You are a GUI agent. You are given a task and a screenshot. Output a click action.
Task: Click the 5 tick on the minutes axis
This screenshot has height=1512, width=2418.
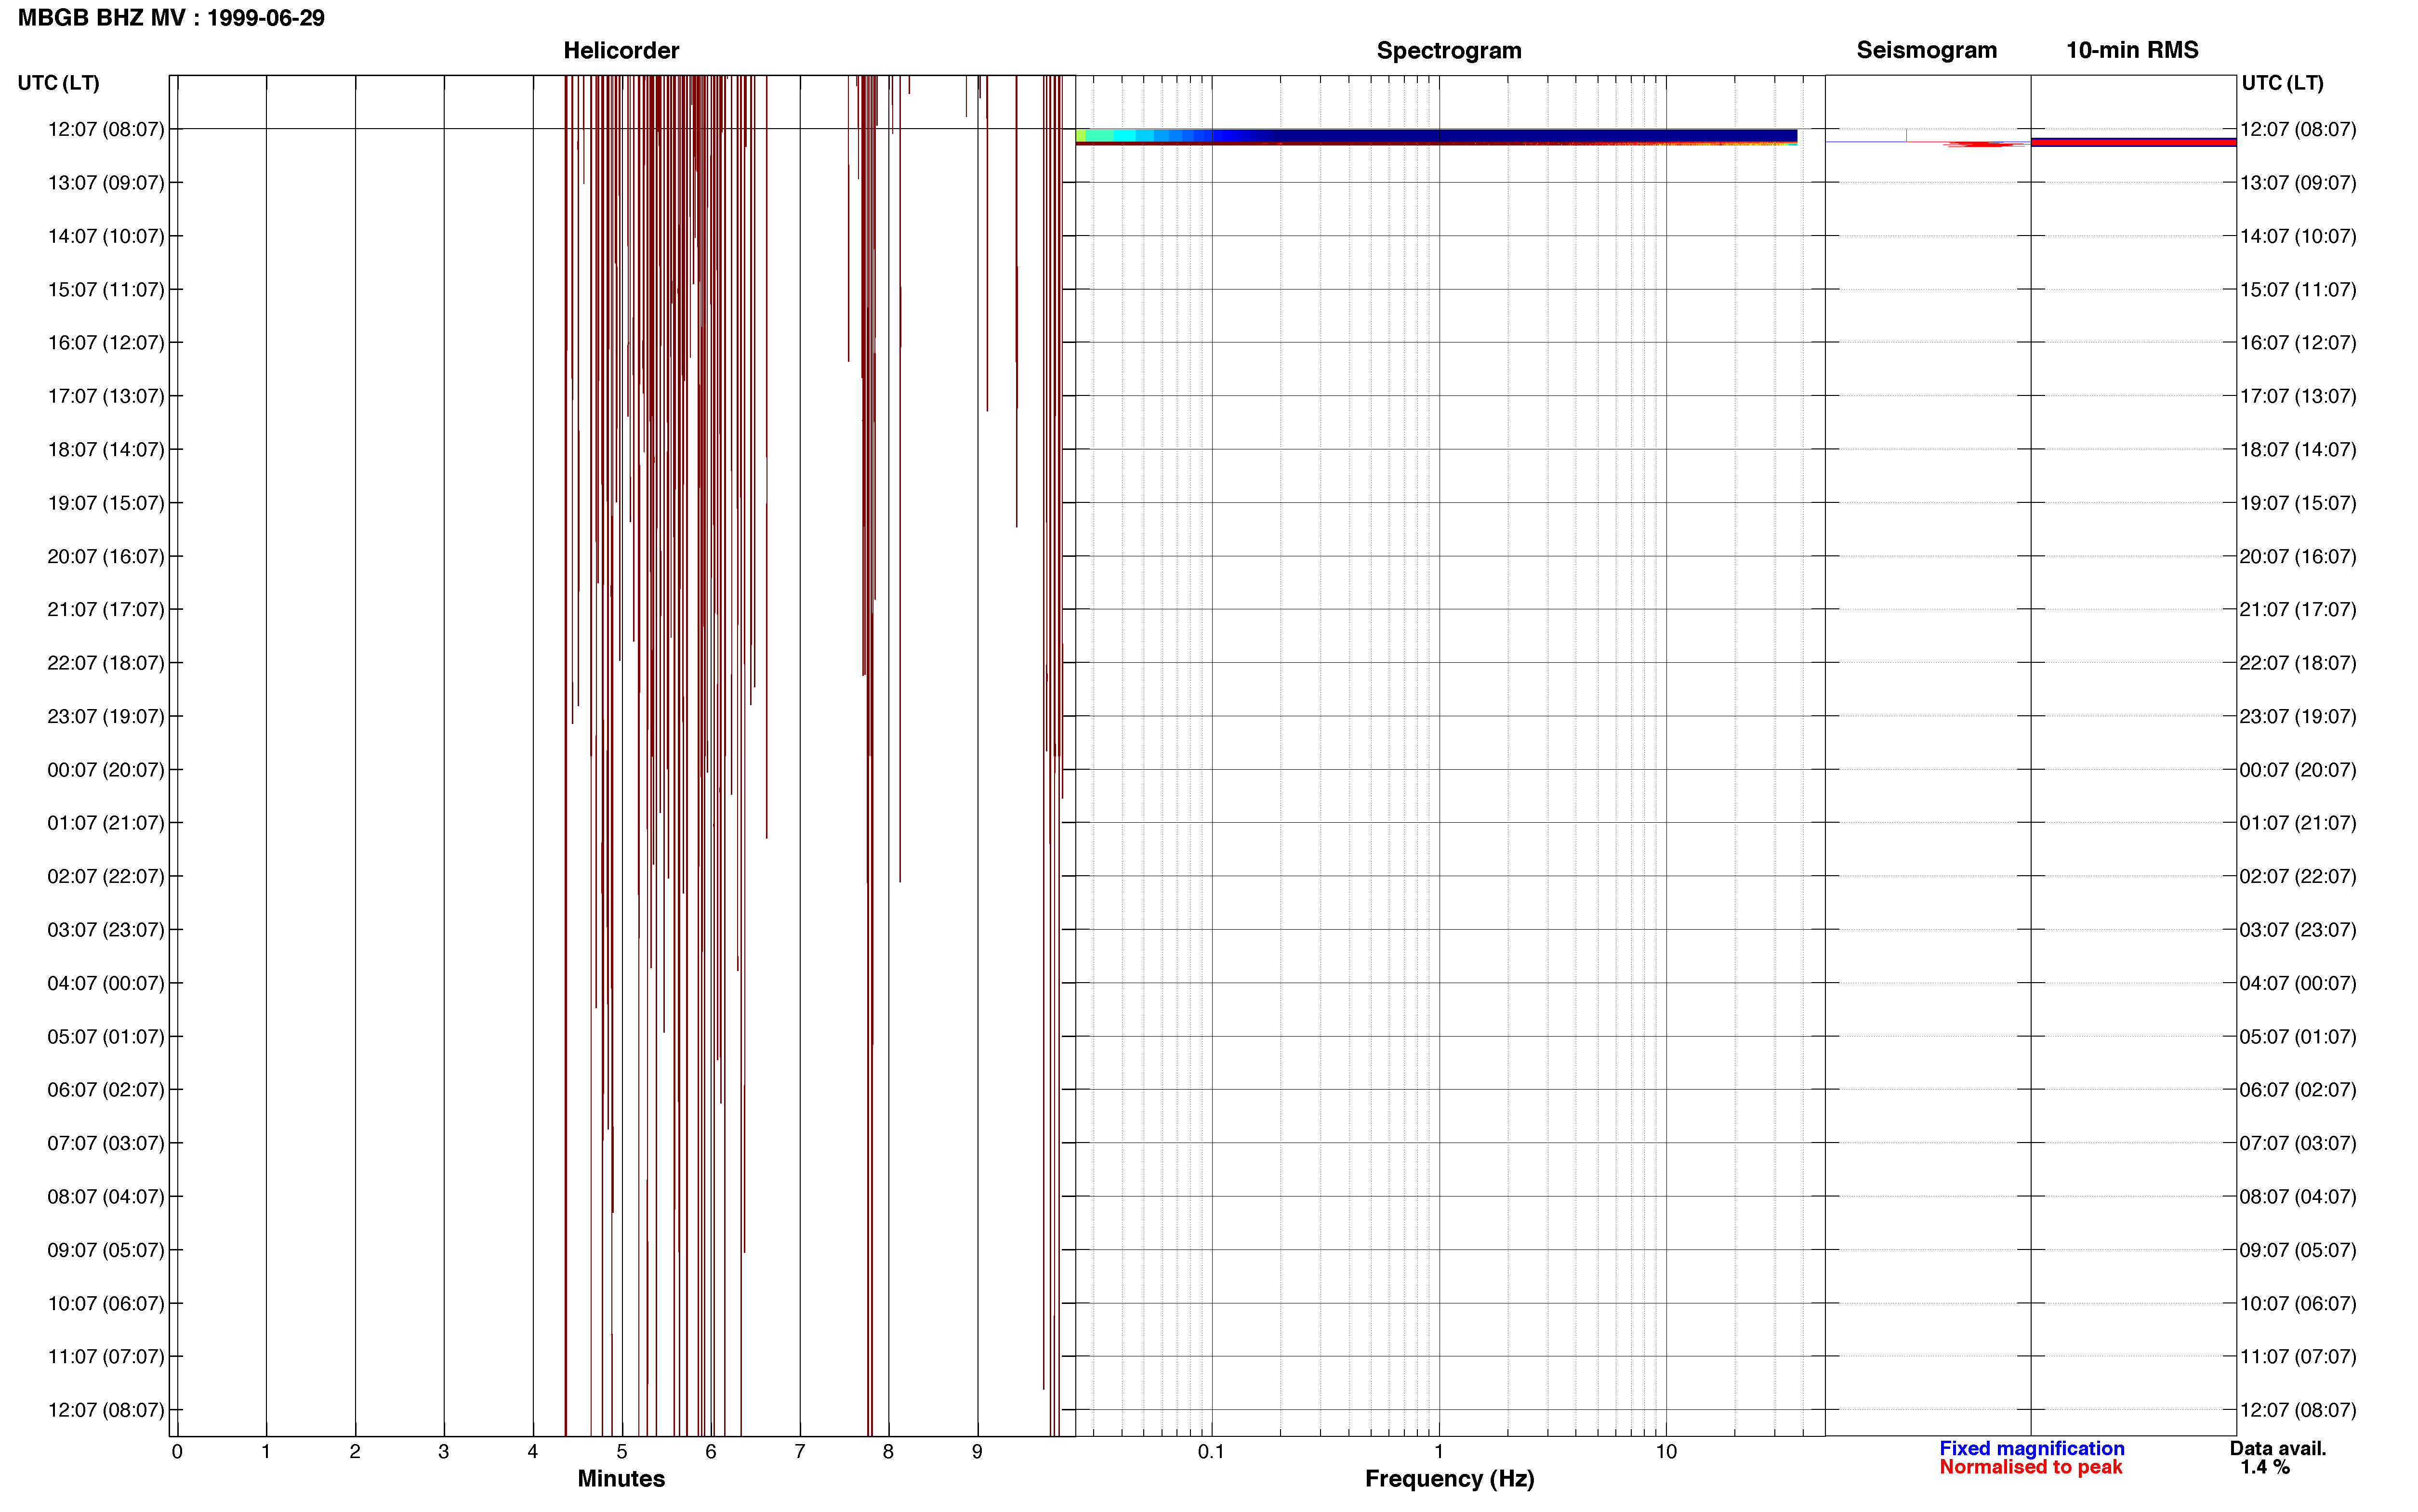click(622, 1451)
